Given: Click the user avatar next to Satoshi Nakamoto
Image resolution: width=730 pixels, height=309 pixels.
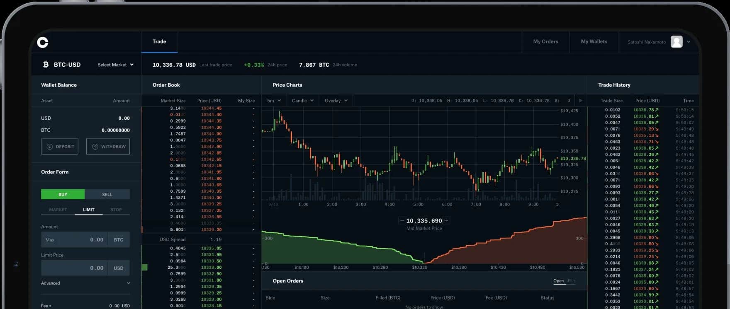Looking at the screenshot, I should (676, 42).
